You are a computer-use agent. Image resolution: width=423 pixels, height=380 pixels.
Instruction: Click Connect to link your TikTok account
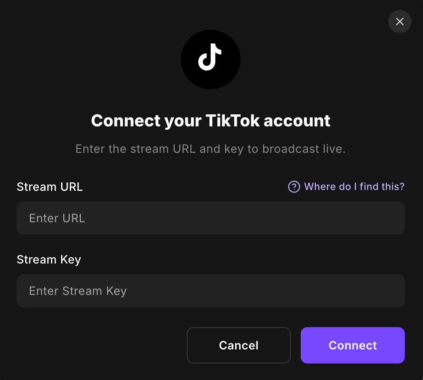click(352, 345)
